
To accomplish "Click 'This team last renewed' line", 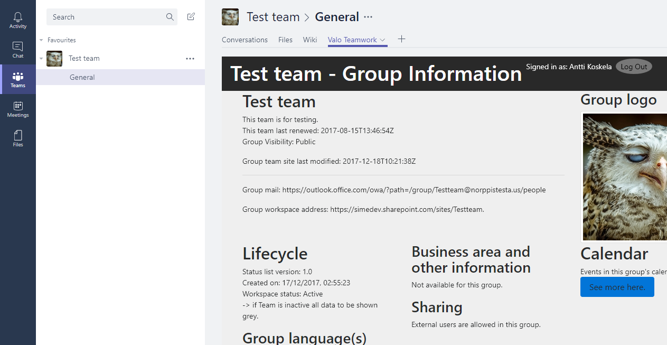I will click(318, 130).
